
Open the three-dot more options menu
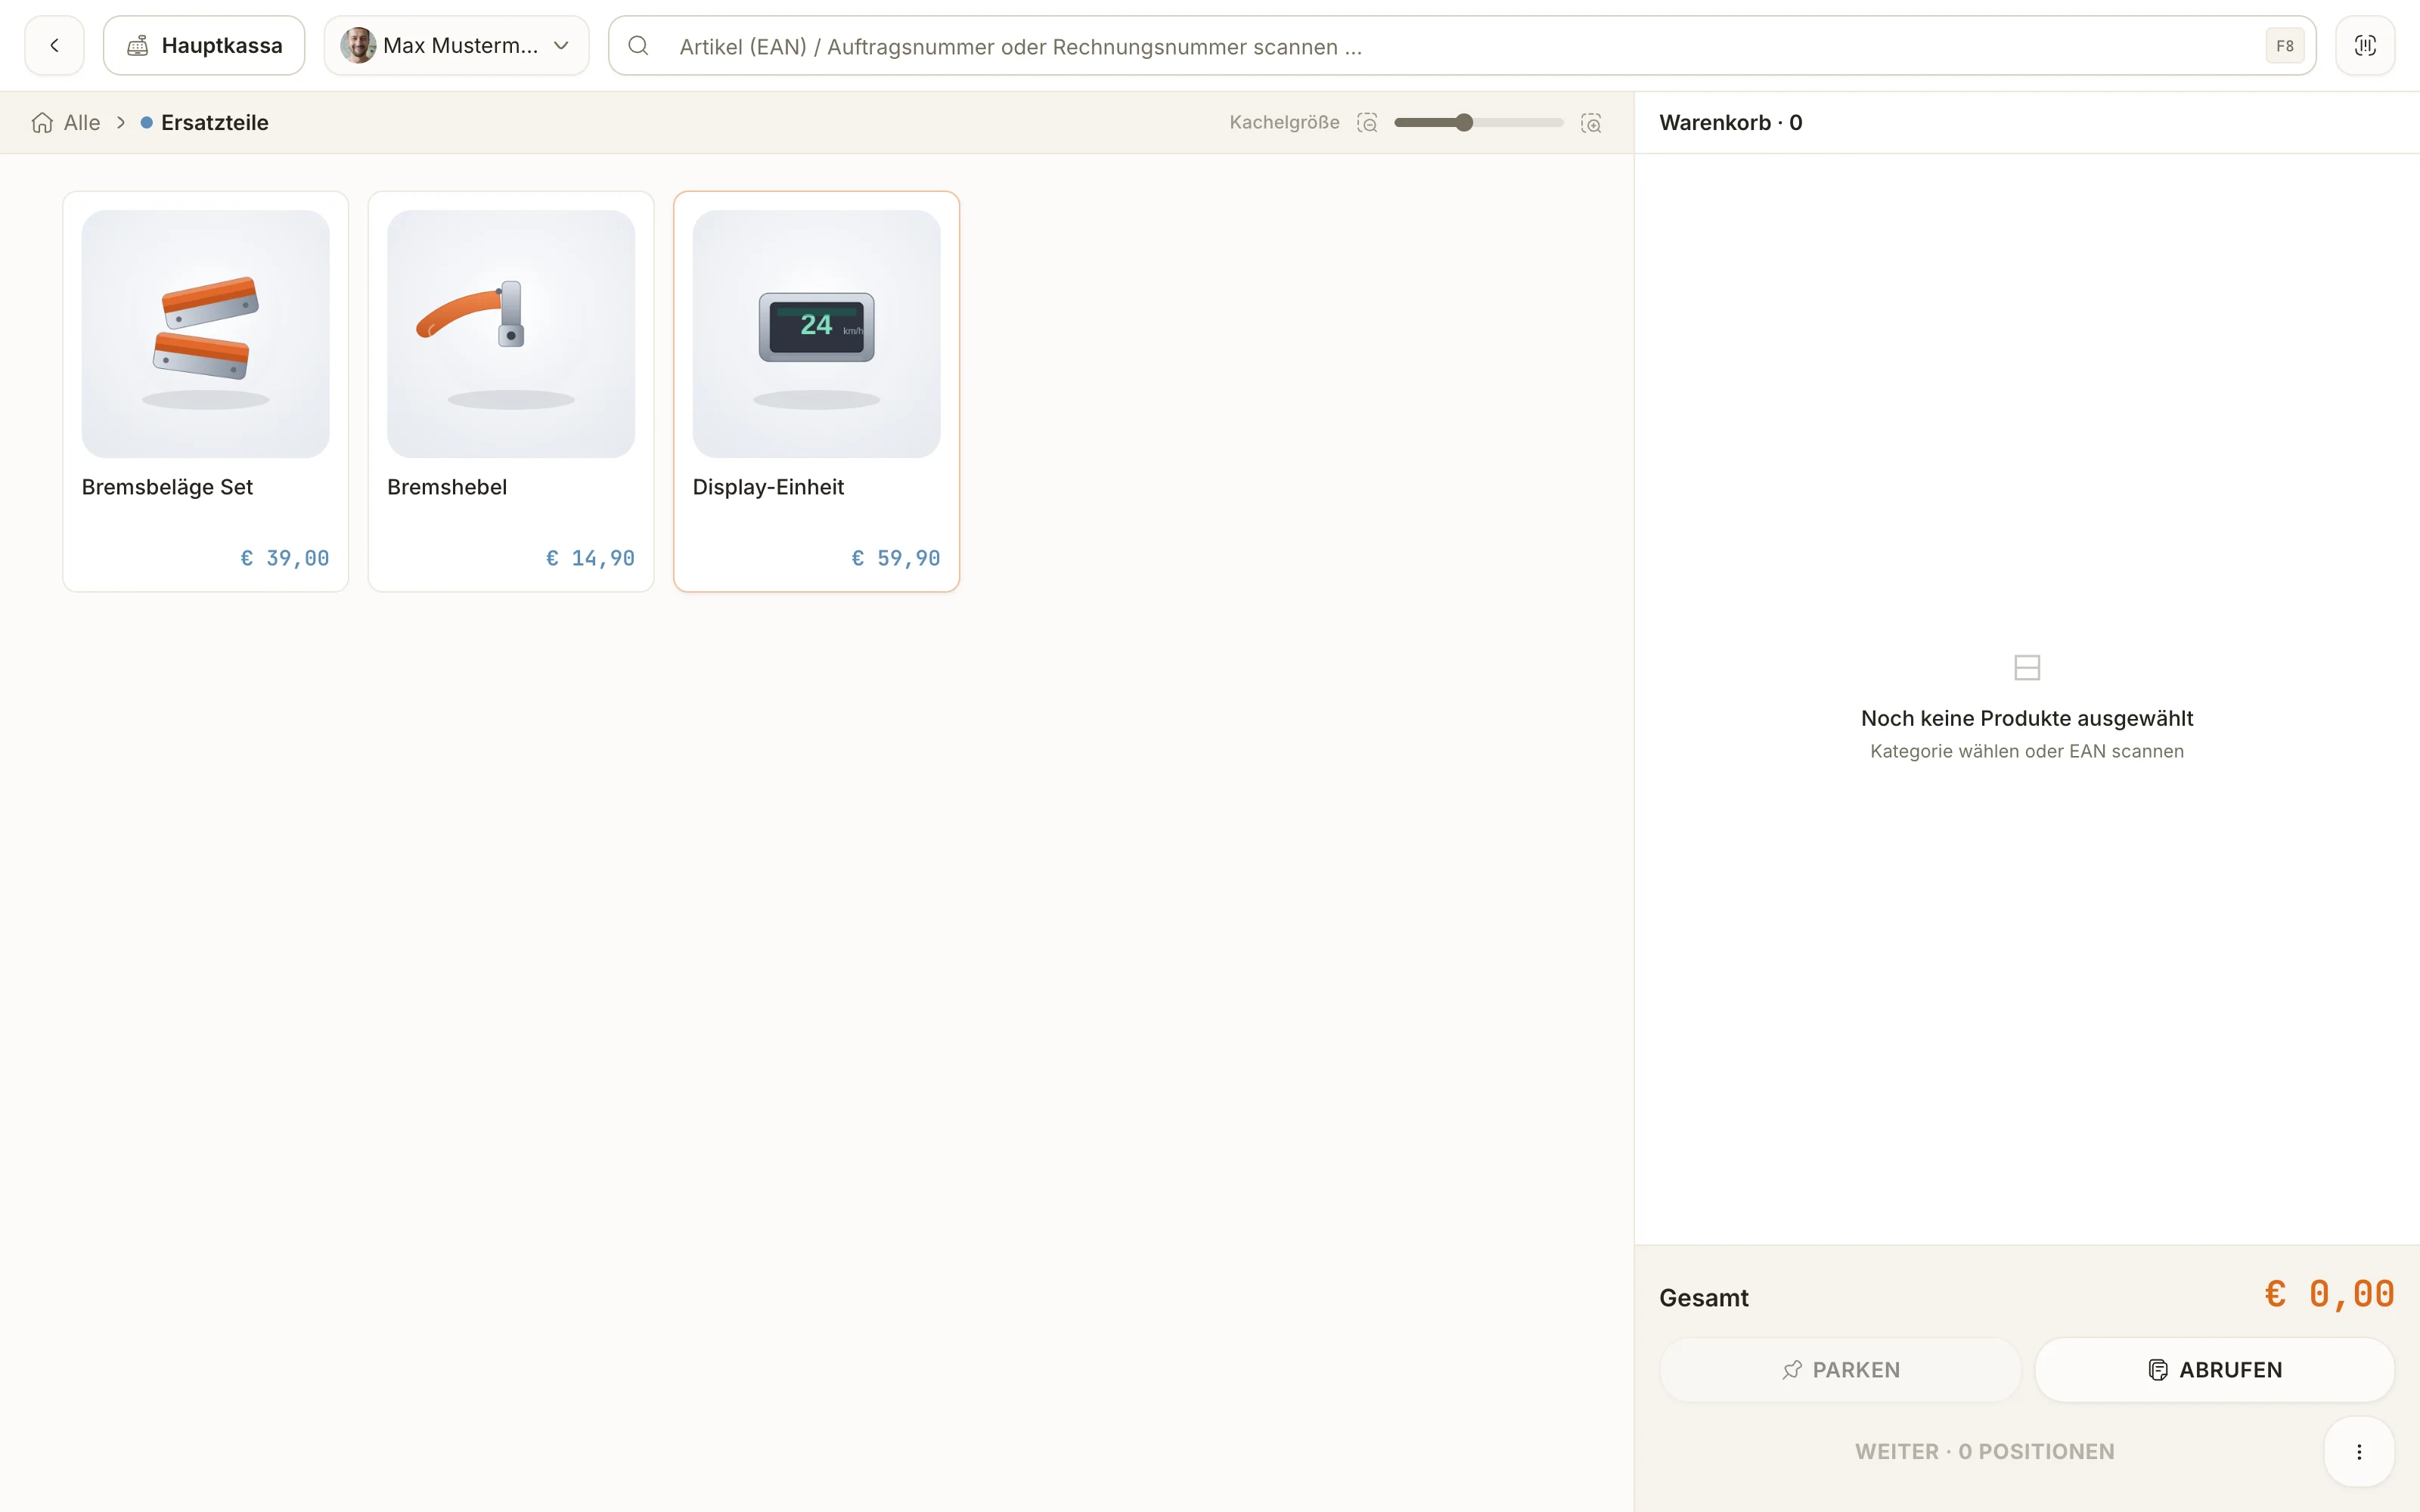tap(2359, 1451)
